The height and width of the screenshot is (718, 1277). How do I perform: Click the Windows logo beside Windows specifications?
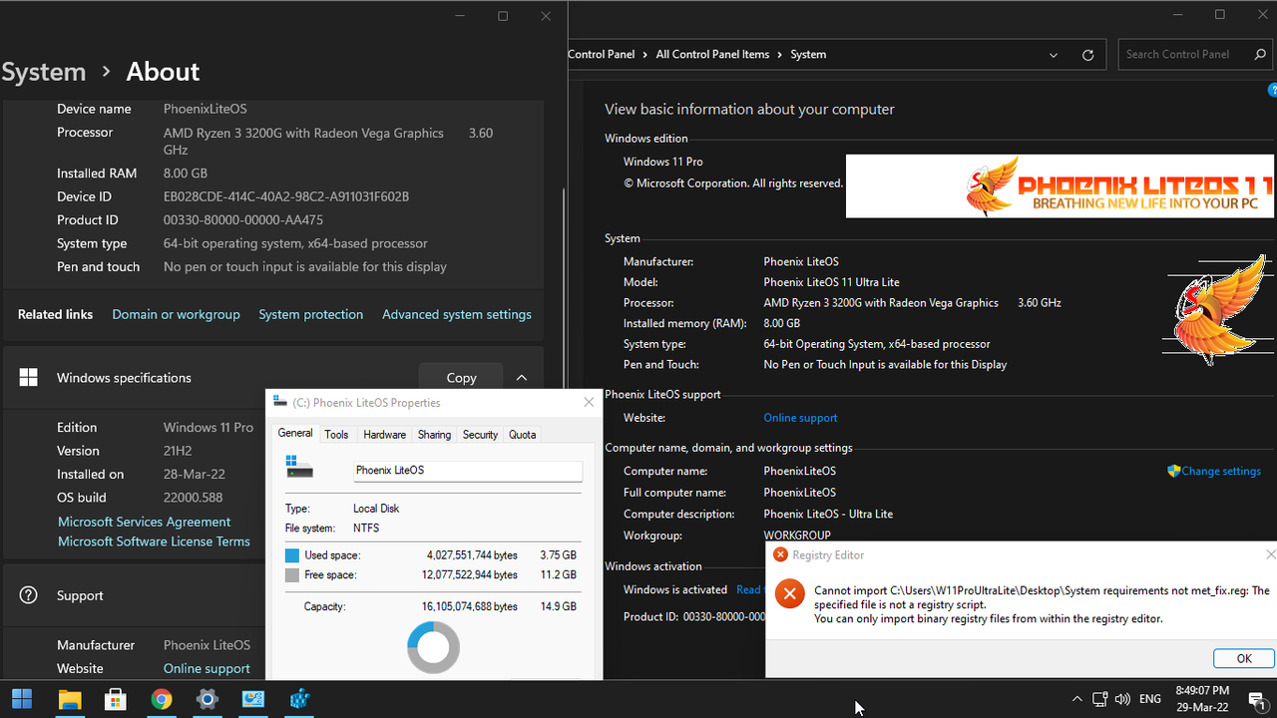(29, 377)
